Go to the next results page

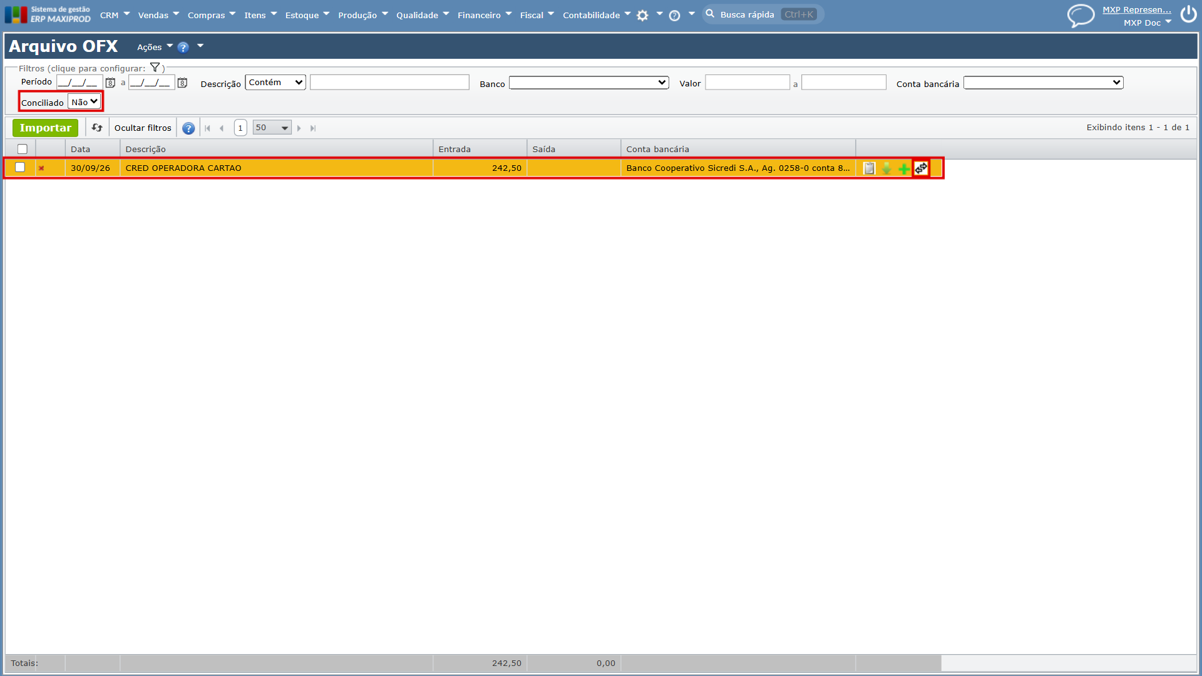pyautogui.click(x=299, y=128)
